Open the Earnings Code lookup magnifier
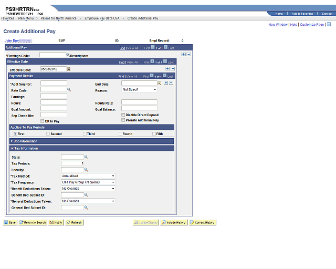The width and height of the screenshot is (336, 269). pyautogui.click(x=68, y=55)
